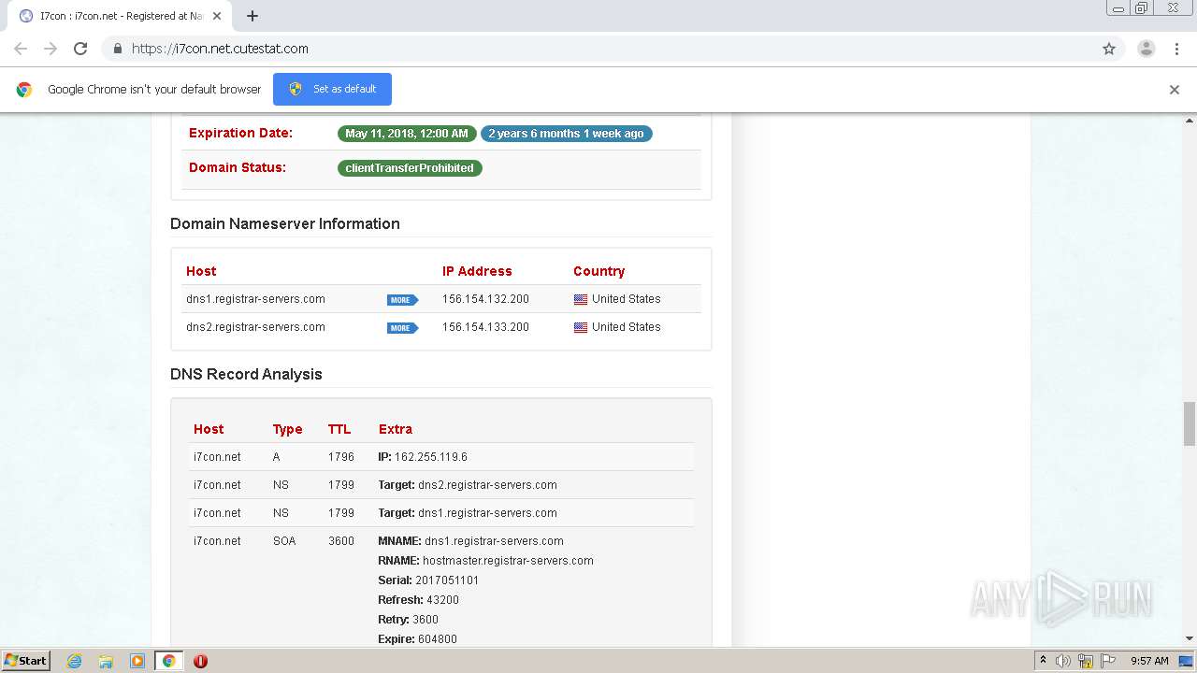Click the Domain Nameserver Information heading
This screenshot has width=1197, height=673.
click(x=285, y=223)
